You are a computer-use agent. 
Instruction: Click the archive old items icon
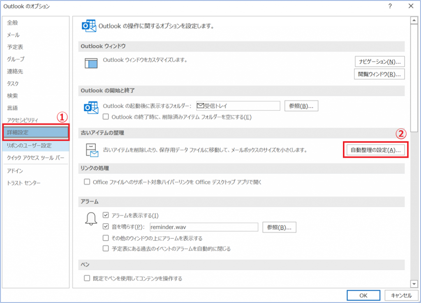92,150
